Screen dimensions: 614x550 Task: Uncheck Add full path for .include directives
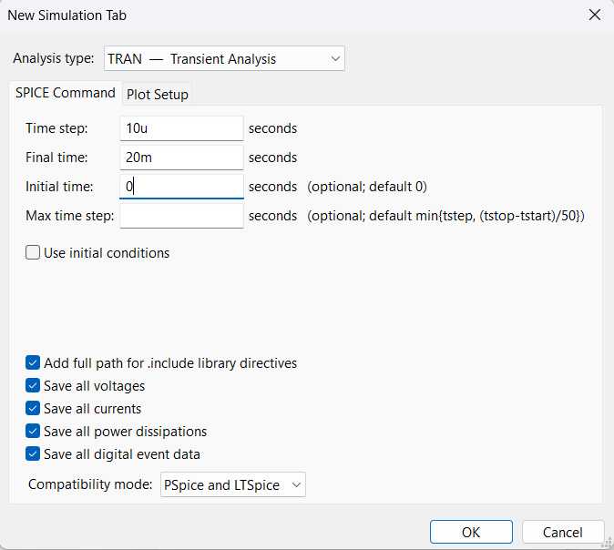click(x=34, y=363)
